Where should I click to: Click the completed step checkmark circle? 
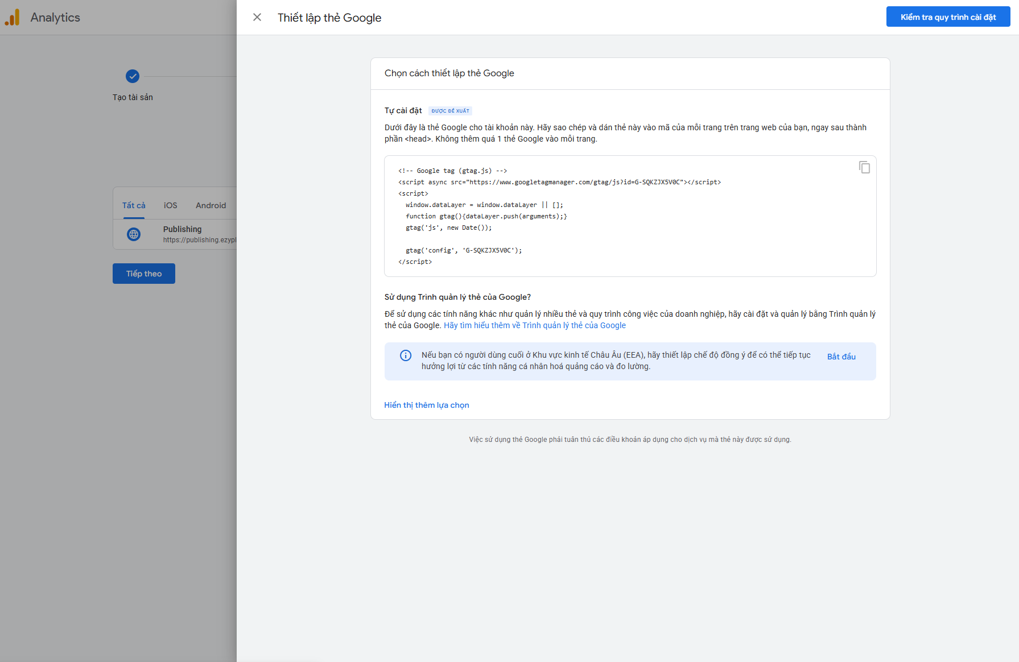133,76
